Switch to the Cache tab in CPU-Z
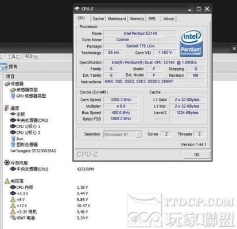The width and height of the screenshot is (237, 229). point(98,19)
